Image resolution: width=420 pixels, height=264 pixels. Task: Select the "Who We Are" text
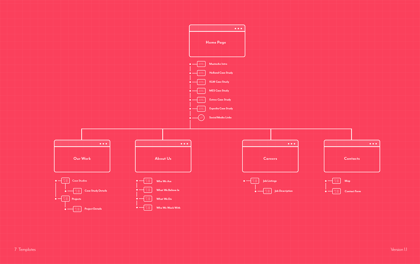click(x=164, y=181)
